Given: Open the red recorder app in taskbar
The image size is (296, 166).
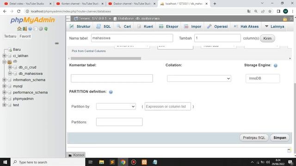Looking at the screenshot, I should point(134,162).
